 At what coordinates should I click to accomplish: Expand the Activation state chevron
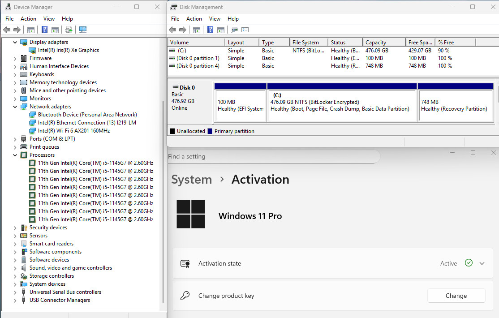[x=482, y=263]
